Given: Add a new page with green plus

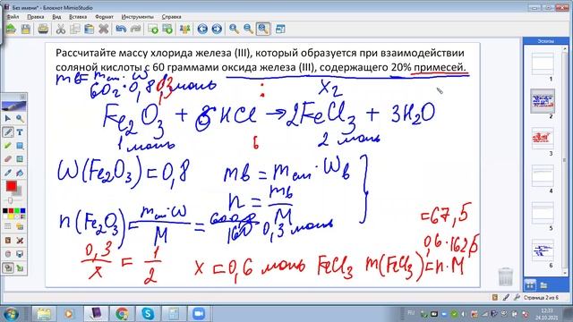Looking at the screenshot, I should [153, 29].
